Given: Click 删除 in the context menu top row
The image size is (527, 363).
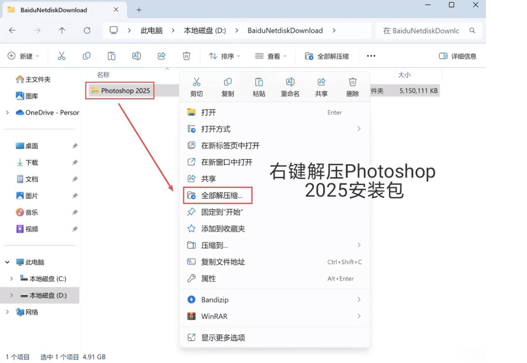Looking at the screenshot, I should (x=353, y=87).
